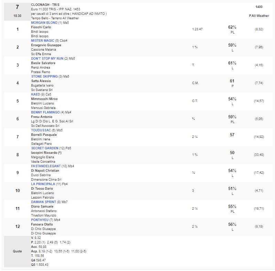Click the CLOONAGH - TRIS race title
Screen dimensions: 275x271
[x=45, y=5]
